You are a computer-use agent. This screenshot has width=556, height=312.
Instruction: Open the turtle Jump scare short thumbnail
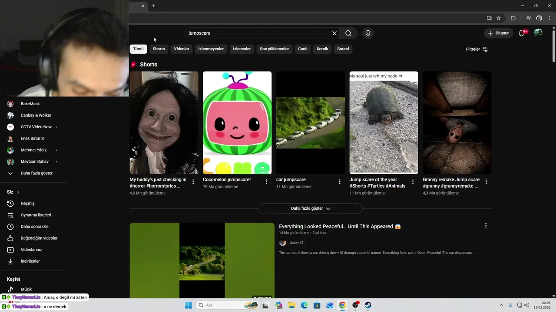[x=384, y=123]
